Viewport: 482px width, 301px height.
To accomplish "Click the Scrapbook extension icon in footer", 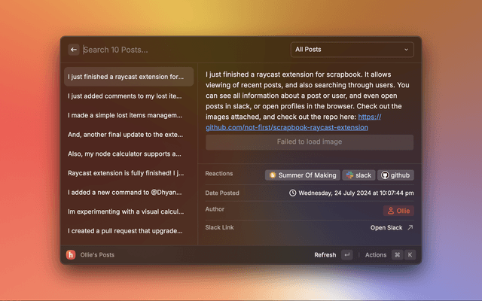I will 71,254.
